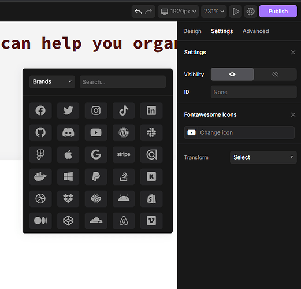Choose the CodePen icon
Screen dimensions: 301x289
(x=68, y=221)
